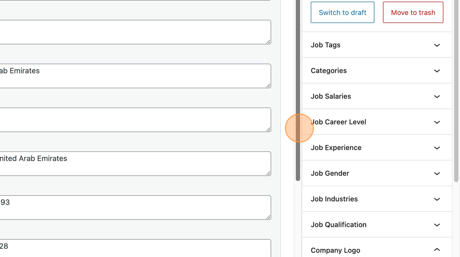Open the Job Salaries panel

click(x=377, y=96)
